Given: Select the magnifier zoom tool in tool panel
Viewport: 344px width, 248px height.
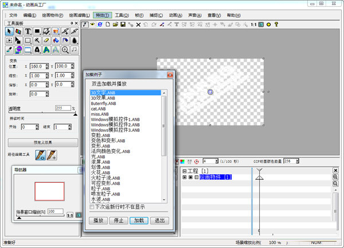Looking at the screenshot, I should [x=65, y=50].
